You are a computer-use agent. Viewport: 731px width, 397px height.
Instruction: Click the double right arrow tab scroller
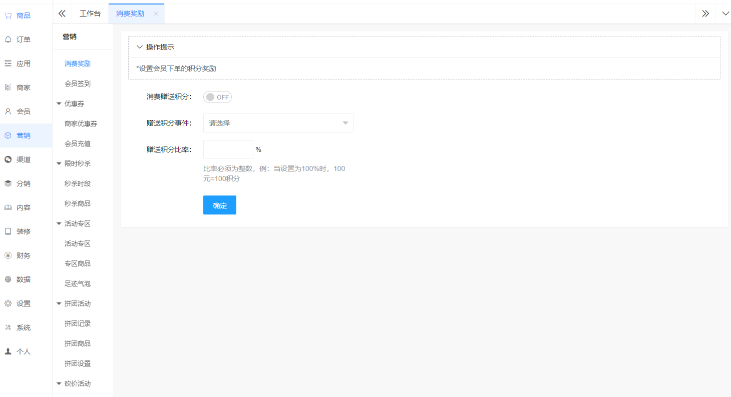705,13
